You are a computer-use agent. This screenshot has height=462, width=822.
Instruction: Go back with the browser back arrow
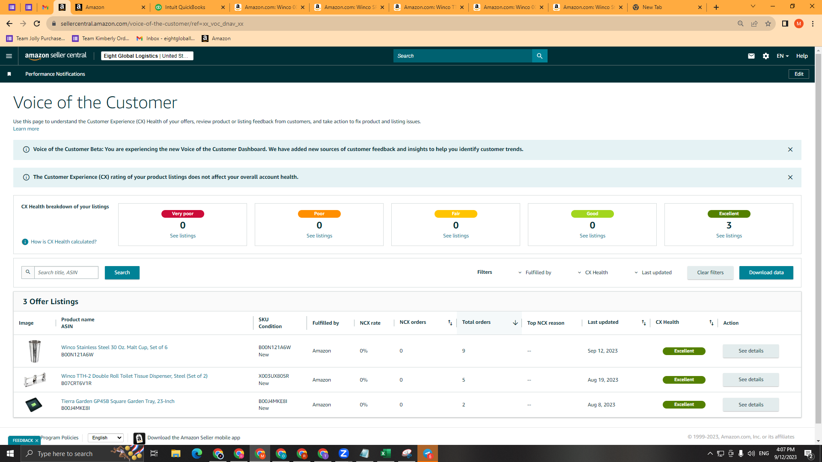pos(9,24)
